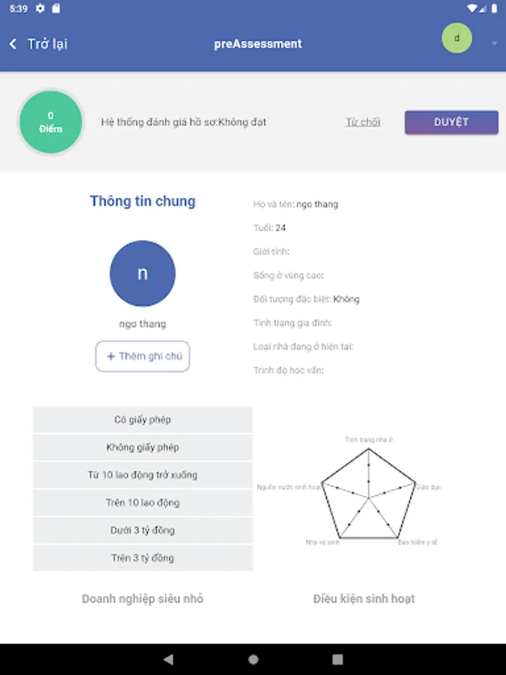This screenshot has height=675, width=506.
Task: Select the 'Có giấy phép' row
Action: pos(142,420)
